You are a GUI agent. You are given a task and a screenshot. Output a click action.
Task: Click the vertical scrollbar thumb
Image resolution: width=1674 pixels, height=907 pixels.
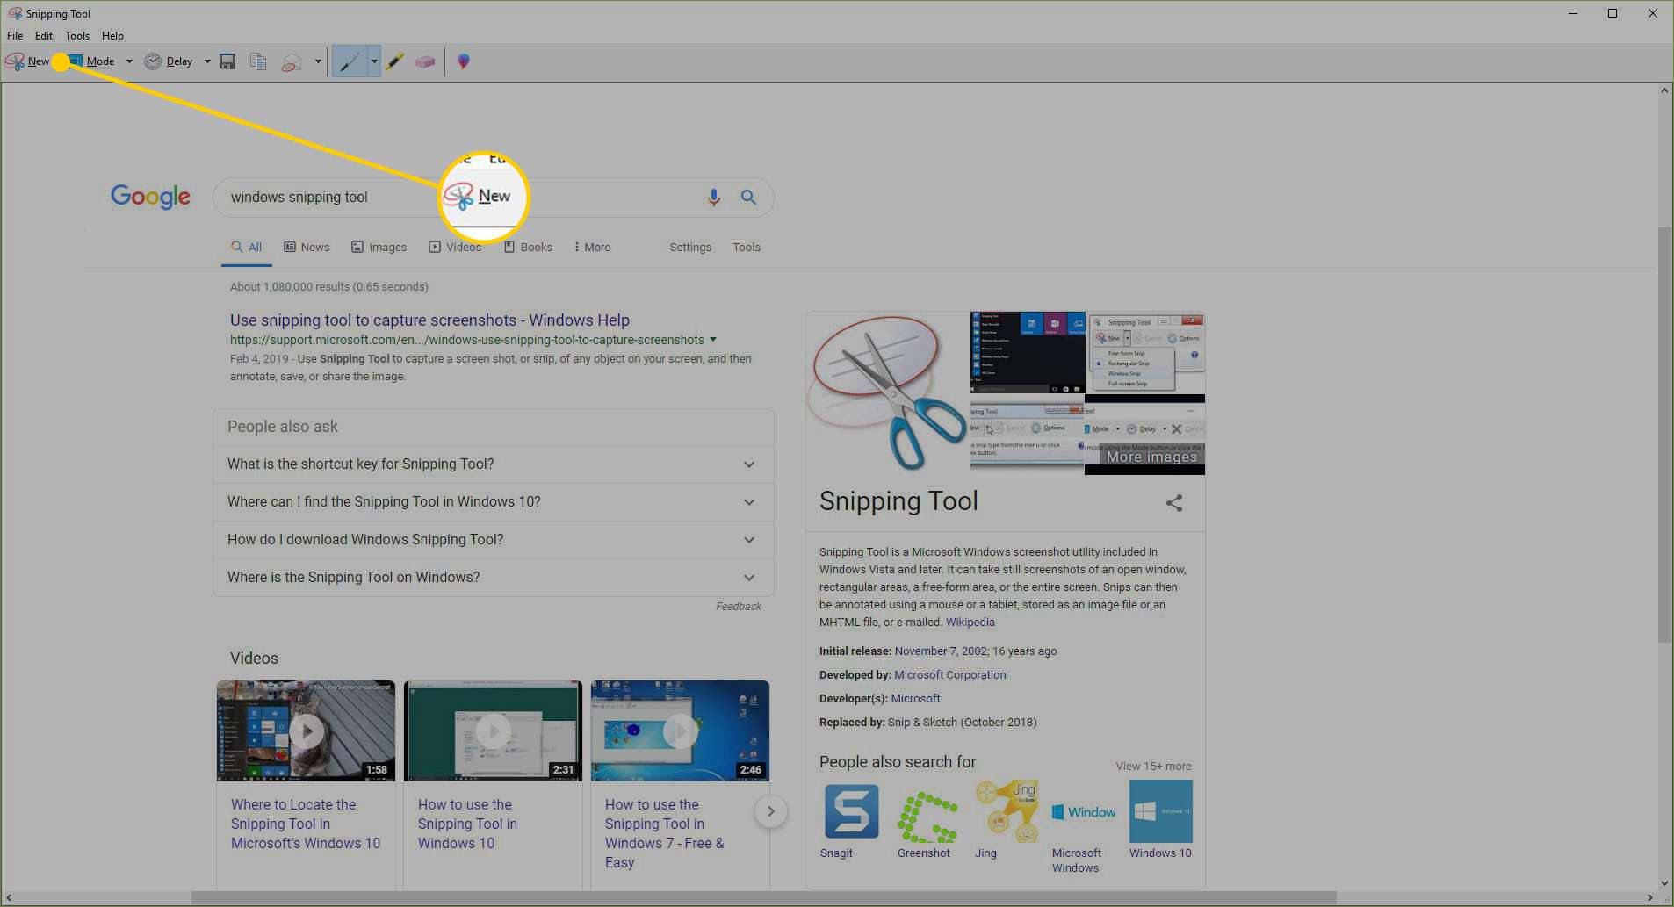(x=1664, y=435)
